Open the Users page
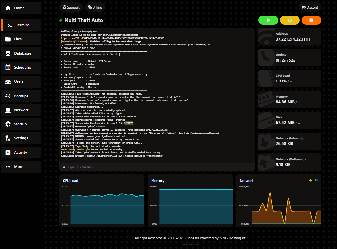This screenshot has width=337, height=249. (x=21, y=81)
